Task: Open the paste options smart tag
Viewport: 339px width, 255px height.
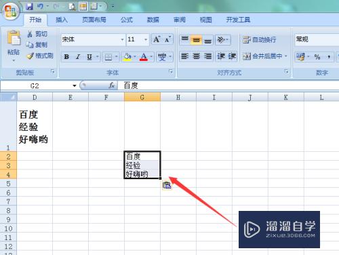Action: coord(167,185)
